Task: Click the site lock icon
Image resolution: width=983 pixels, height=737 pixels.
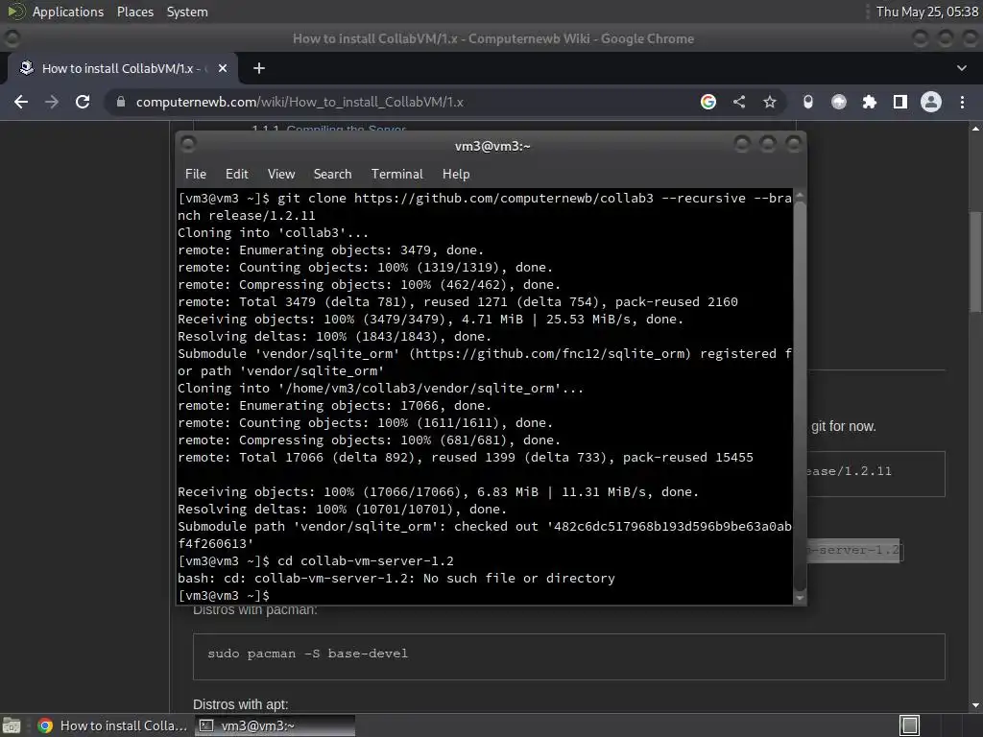Action: (x=121, y=102)
